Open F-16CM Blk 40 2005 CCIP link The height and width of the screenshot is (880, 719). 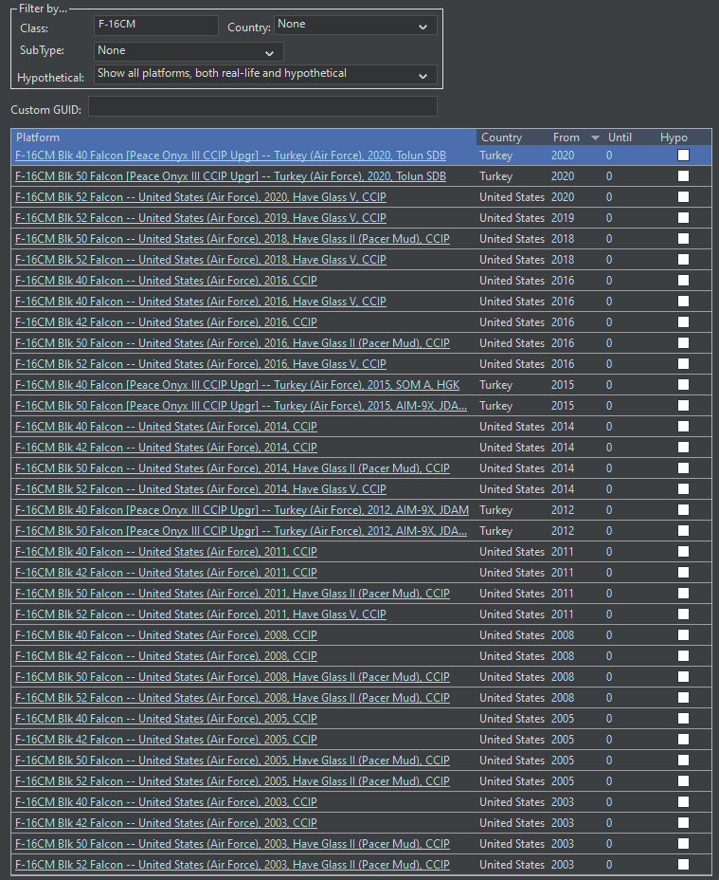pyautogui.click(x=166, y=719)
